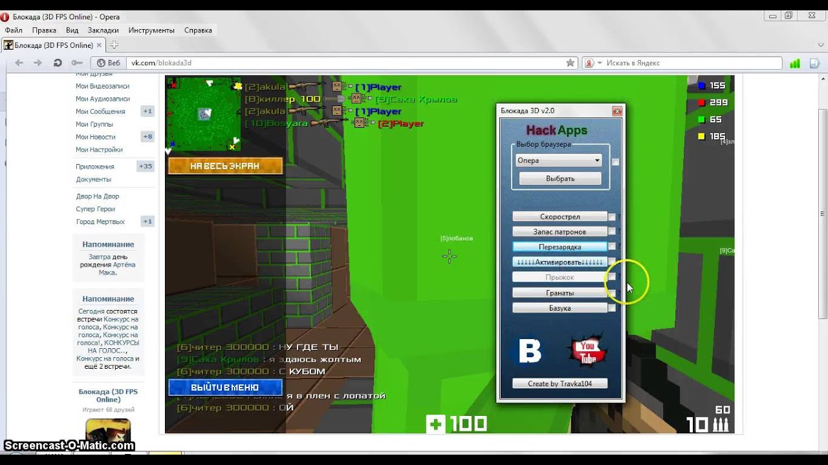Screen dimensions: 828x465
Task: Open Мои Новости in VK sidebar
Action: tap(96, 137)
